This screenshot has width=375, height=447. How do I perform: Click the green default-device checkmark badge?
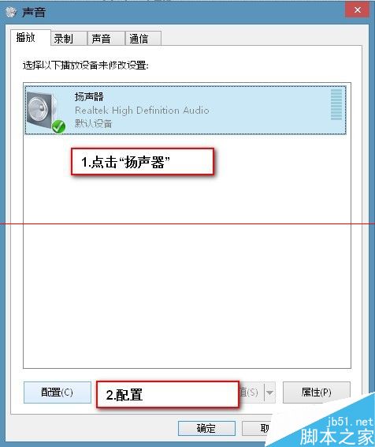point(58,126)
